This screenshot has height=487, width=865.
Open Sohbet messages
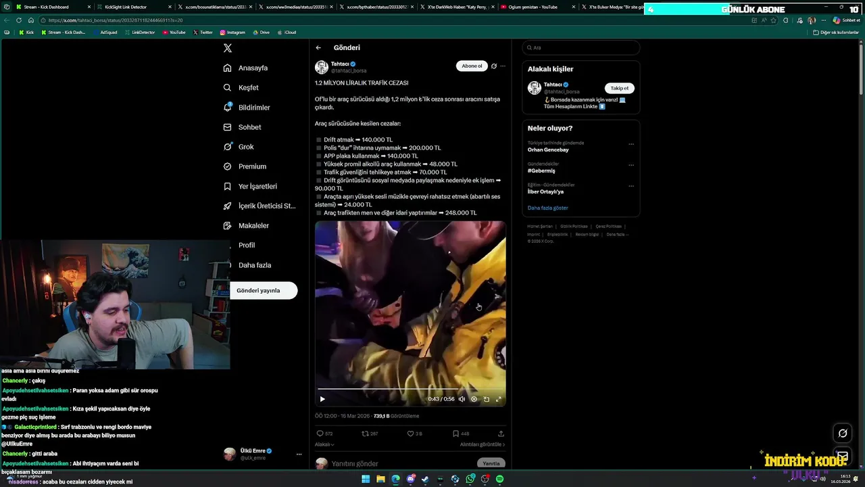click(x=242, y=127)
